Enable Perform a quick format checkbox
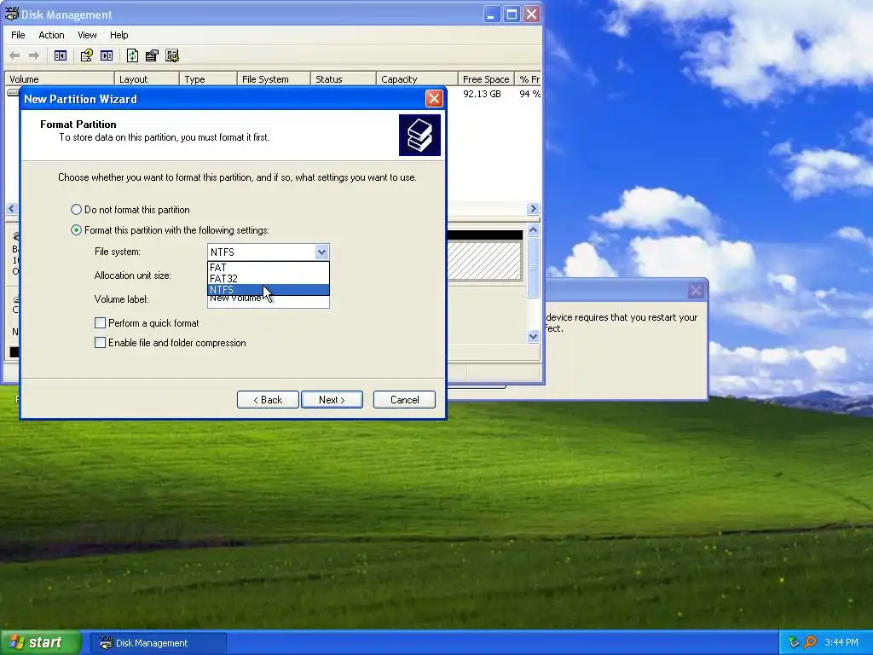The width and height of the screenshot is (873, 655). coord(101,323)
